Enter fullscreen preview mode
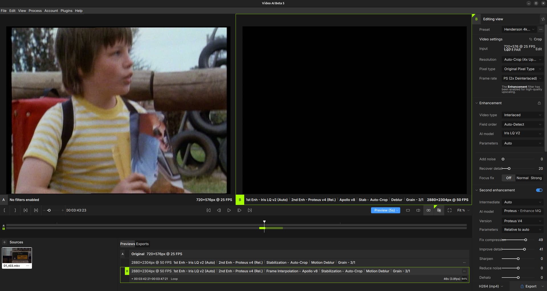The width and height of the screenshot is (547, 291). [450, 210]
